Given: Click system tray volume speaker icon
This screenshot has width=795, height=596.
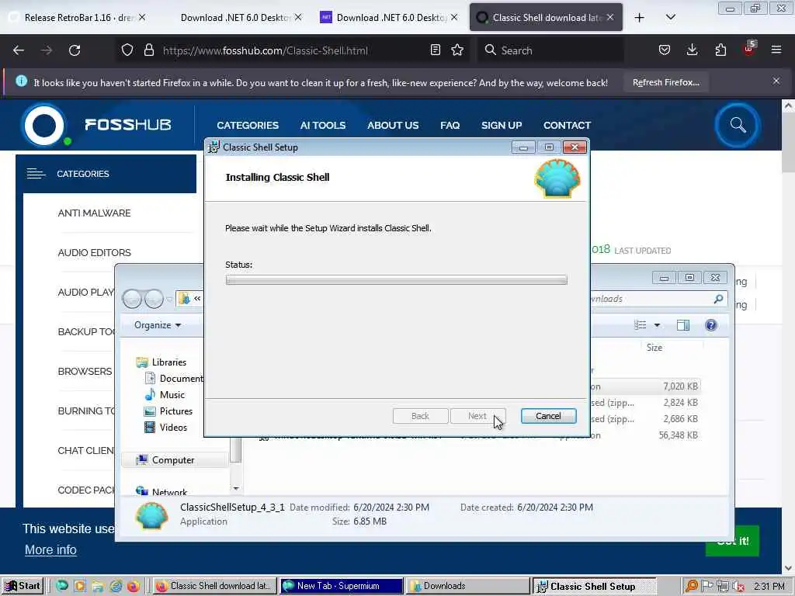Looking at the screenshot, I should pos(738,587).
